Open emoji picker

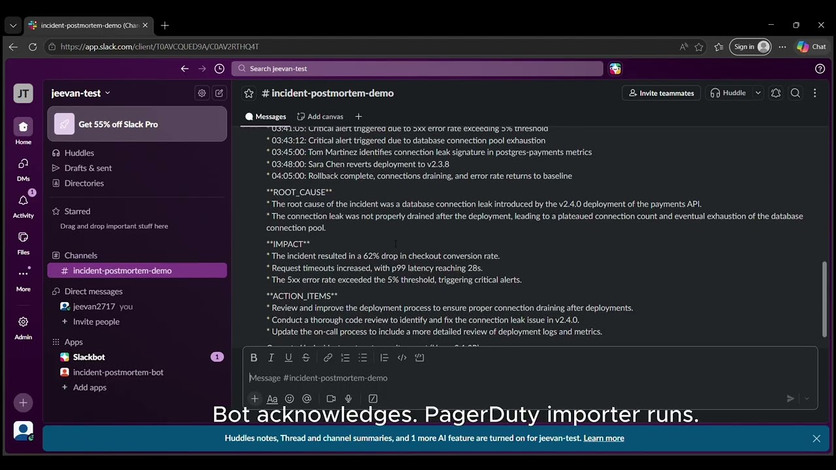pyautogui.click(x=289, y=399)
